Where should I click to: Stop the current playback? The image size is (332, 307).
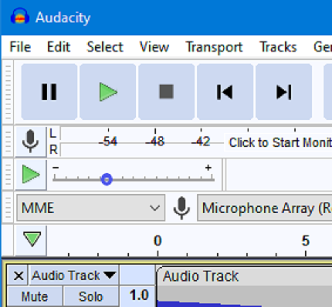point(166,92)
